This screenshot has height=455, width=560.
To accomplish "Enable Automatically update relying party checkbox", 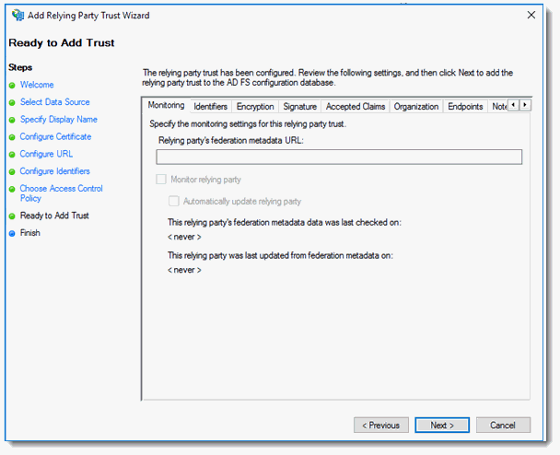I will [173, 201].
